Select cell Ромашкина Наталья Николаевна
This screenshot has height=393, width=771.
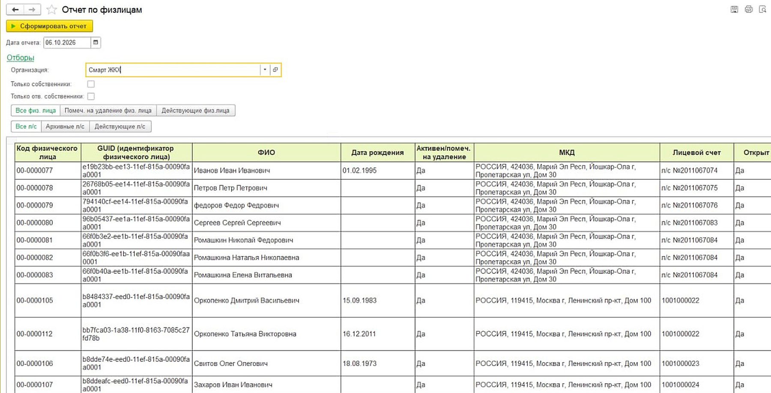tap(266, 258)
